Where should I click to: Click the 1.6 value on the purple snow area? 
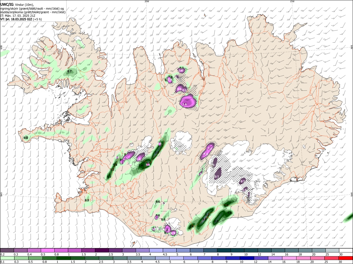[185, 105]
